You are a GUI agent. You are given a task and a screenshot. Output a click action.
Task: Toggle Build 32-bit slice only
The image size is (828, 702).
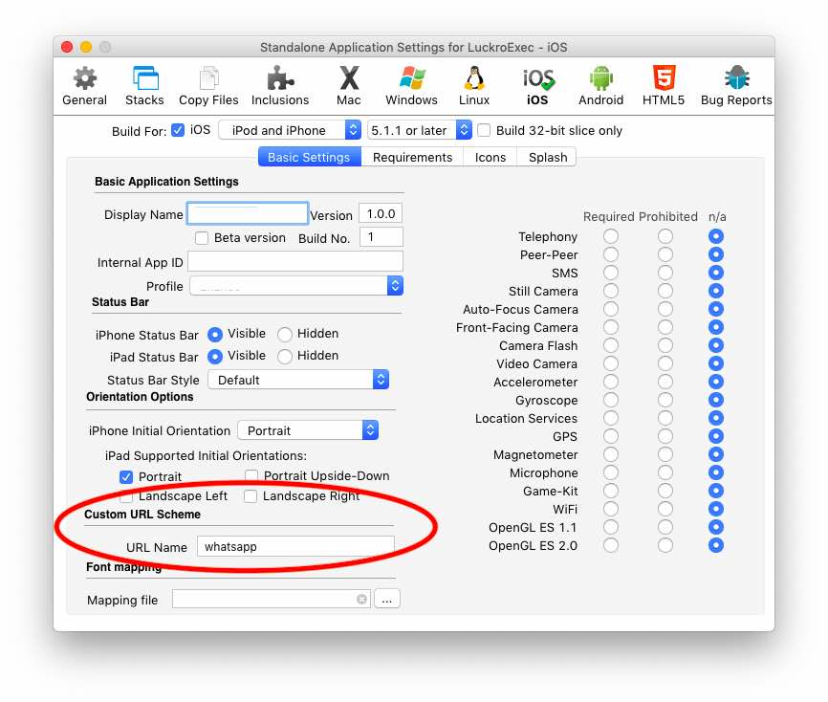tap(485, 131)
